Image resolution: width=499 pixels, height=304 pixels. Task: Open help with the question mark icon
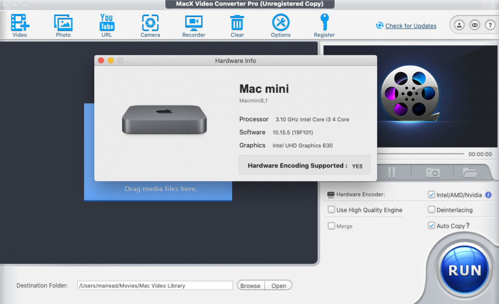(490, 25)
